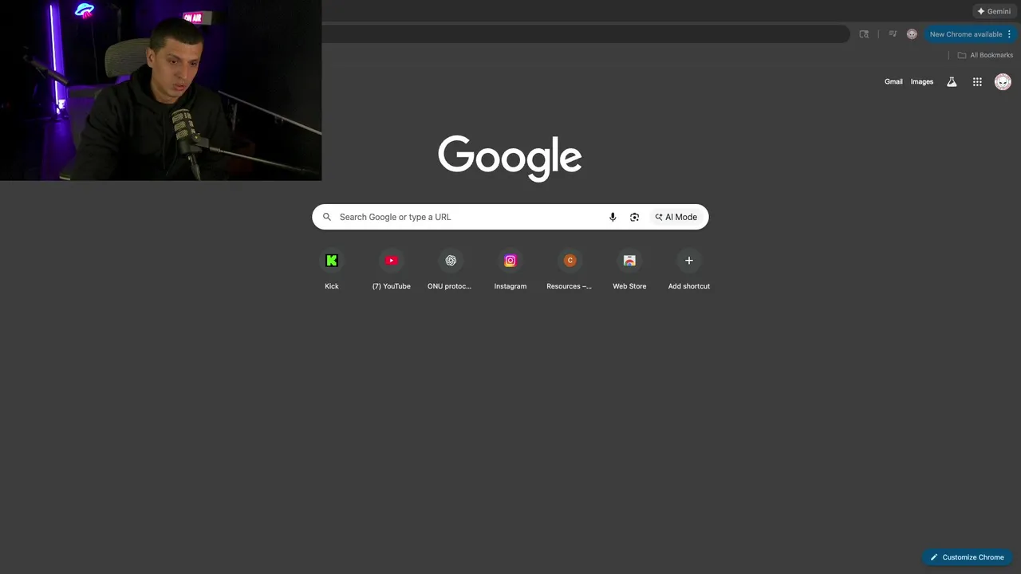Image resolution: width=1021 pixels, height=574 pixels.
Task: Open the Chrome three-dot menu
Action: tap(1009, 34)
